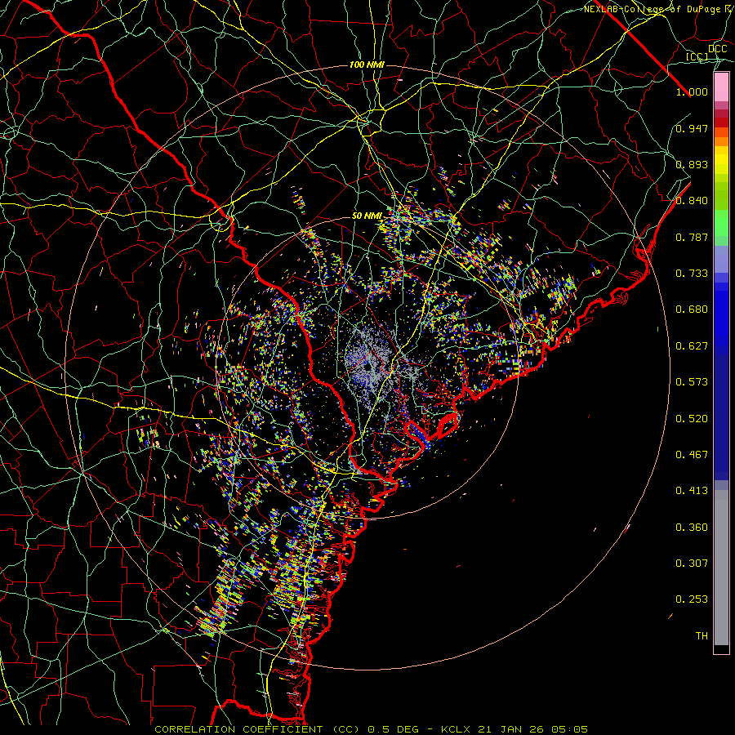The width and height of the screenshot is (735, 735).
Task: Select the 0.307 scale value
Action: [692, 563]
